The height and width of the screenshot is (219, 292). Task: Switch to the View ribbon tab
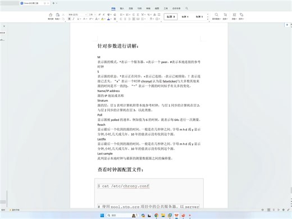(x=157, y=8)
